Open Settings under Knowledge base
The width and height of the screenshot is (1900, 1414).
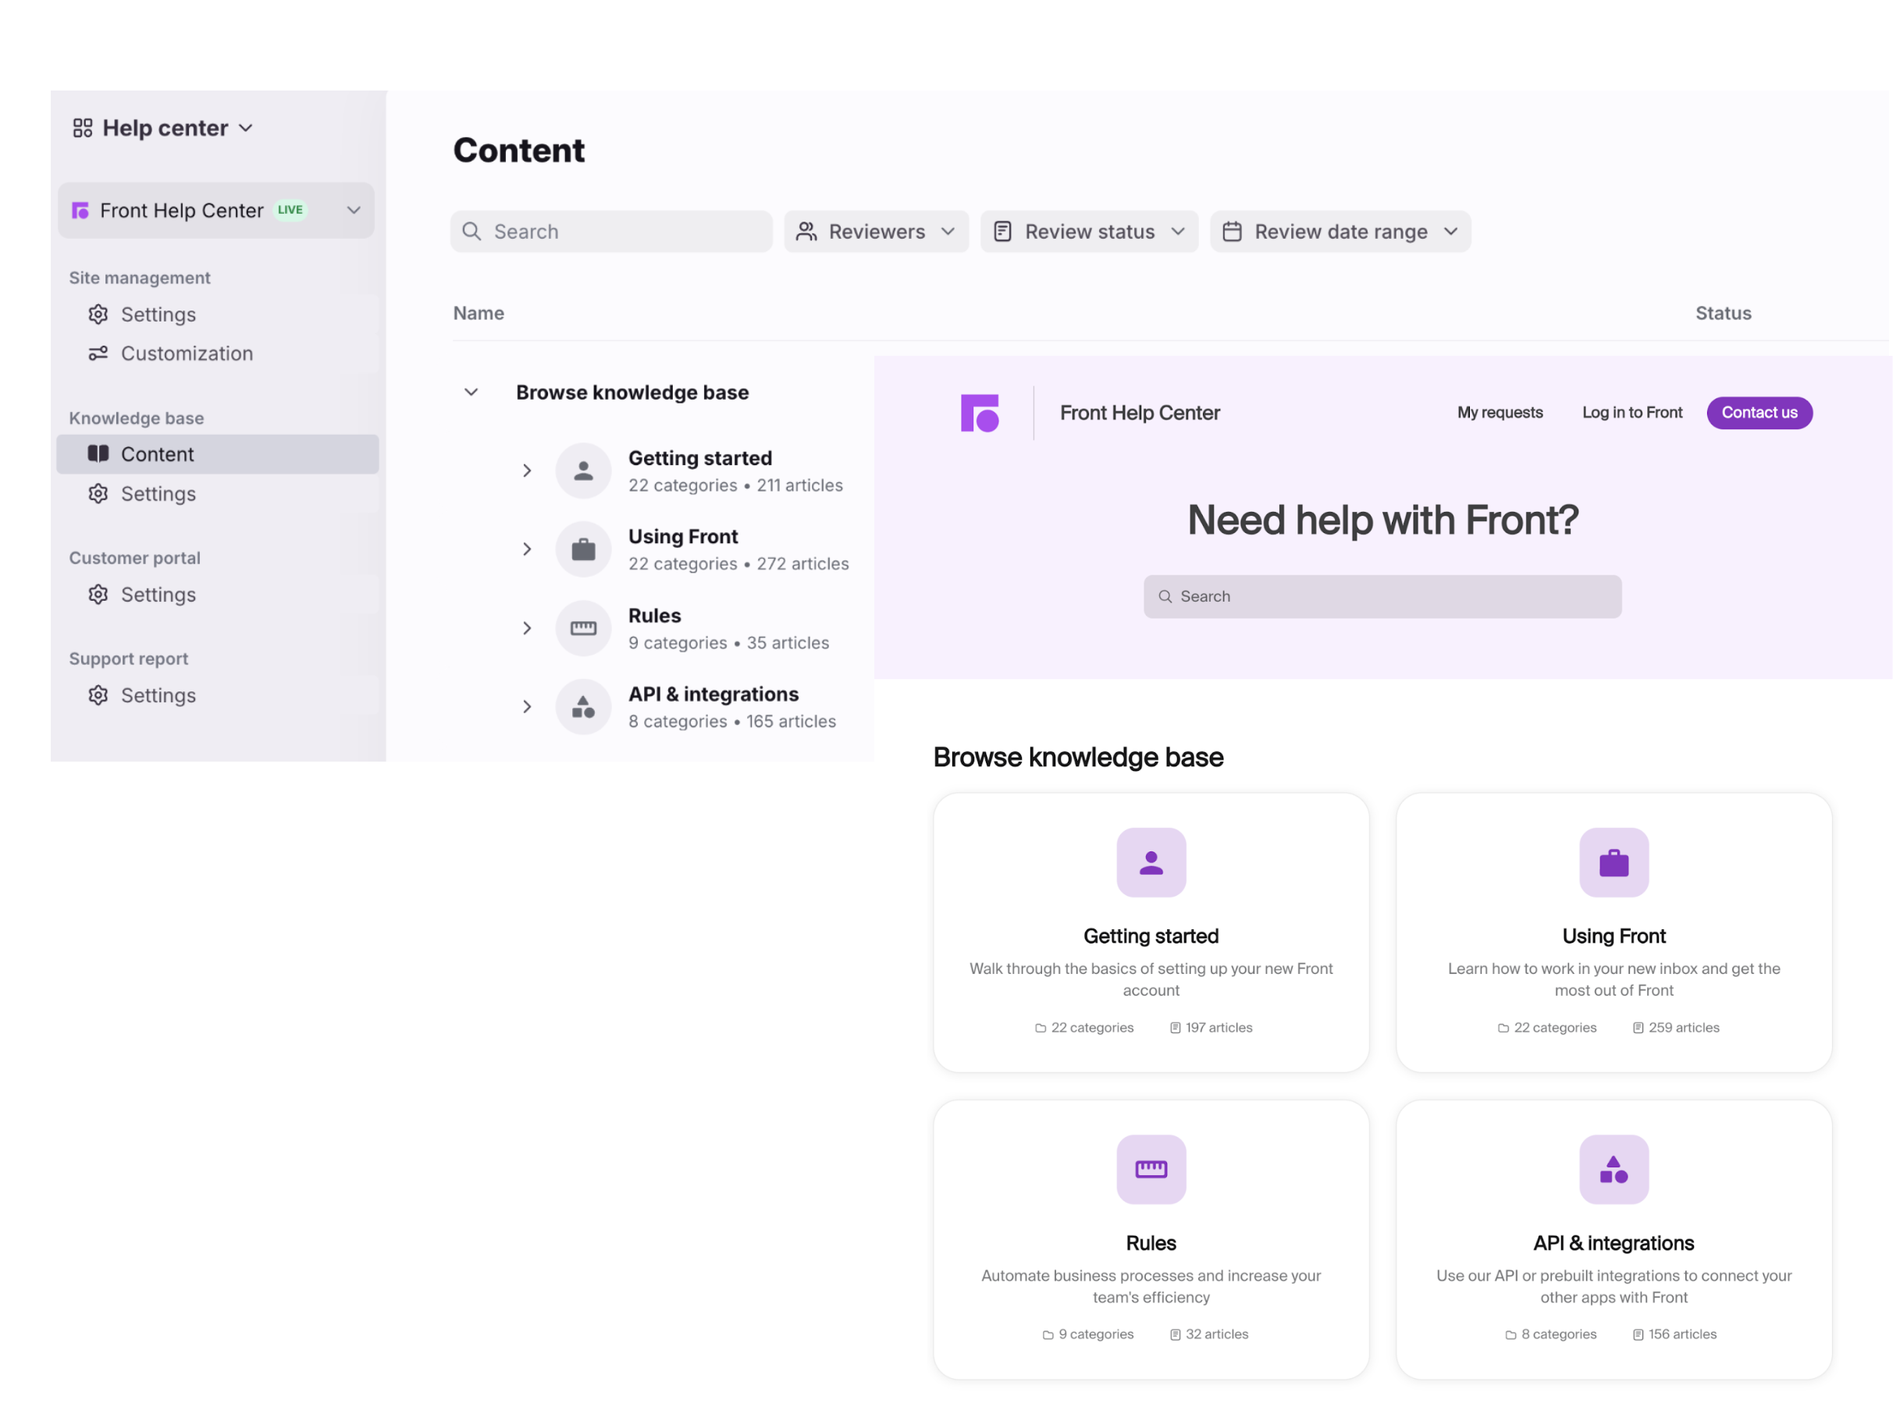click(218, 494)
